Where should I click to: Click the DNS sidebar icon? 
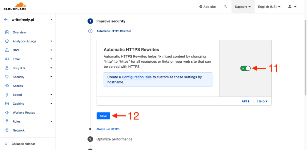(x=7, y=50)
